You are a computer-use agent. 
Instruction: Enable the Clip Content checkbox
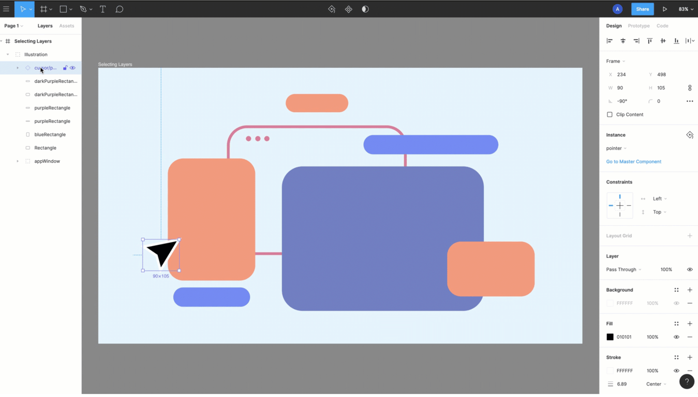(x=610, y=114)
